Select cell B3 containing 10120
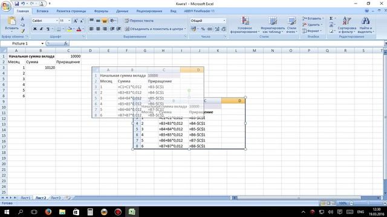Screen dimensions: 387x217 click(x=41, y=68)
